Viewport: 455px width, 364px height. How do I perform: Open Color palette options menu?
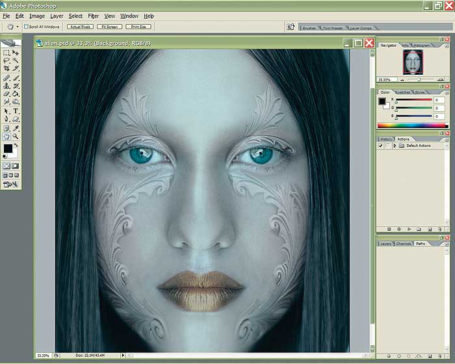(x=447, y=92)
